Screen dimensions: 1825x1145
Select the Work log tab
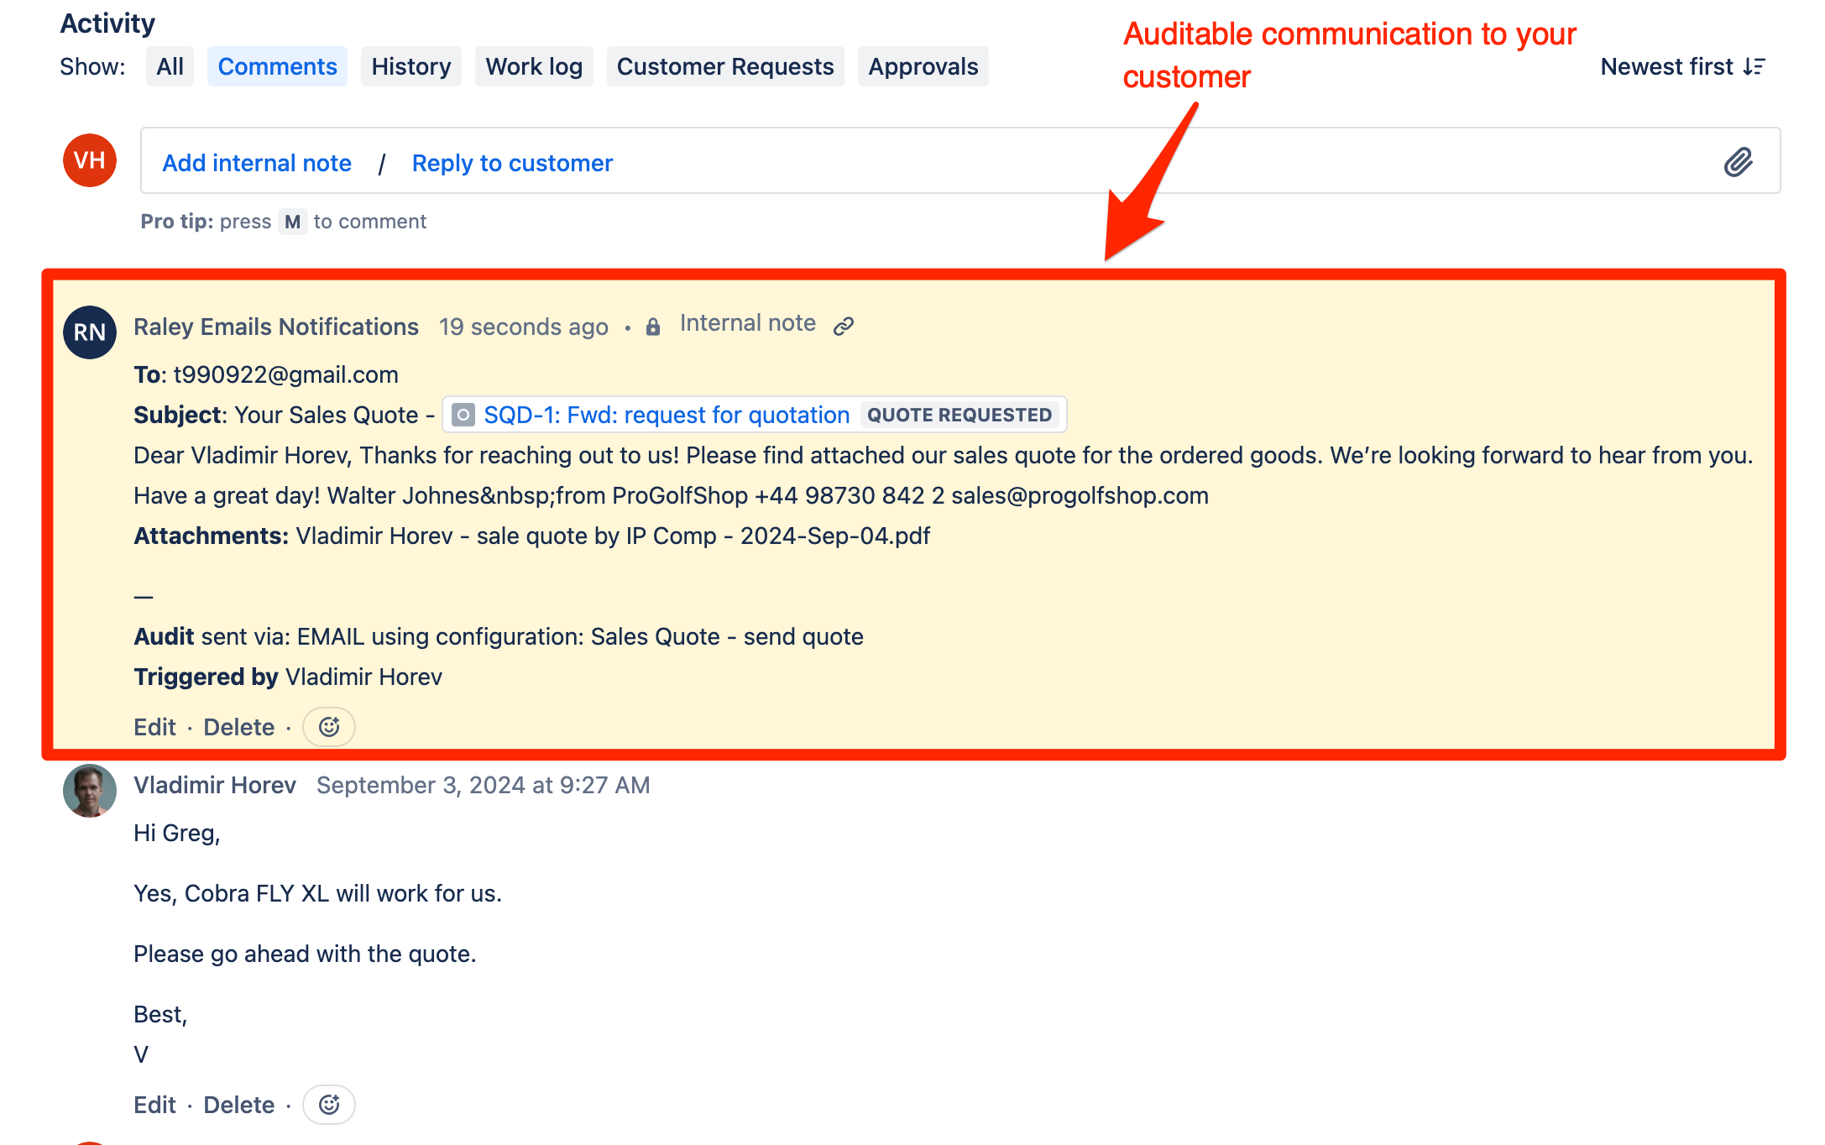tap(534, 65)
